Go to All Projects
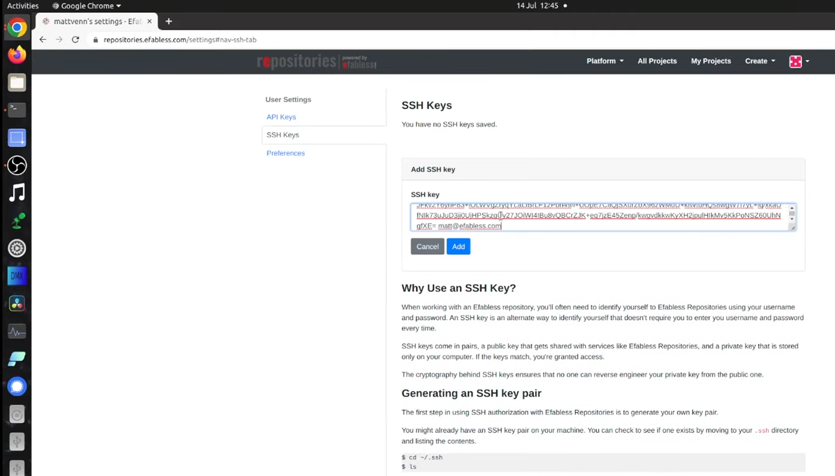The height and width of the screenshot is (476, 835). click(x=657, y=61)
